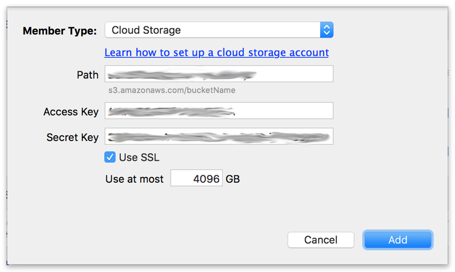
Task: Click the "Use at most" label
Action: (x=135, y=179)
